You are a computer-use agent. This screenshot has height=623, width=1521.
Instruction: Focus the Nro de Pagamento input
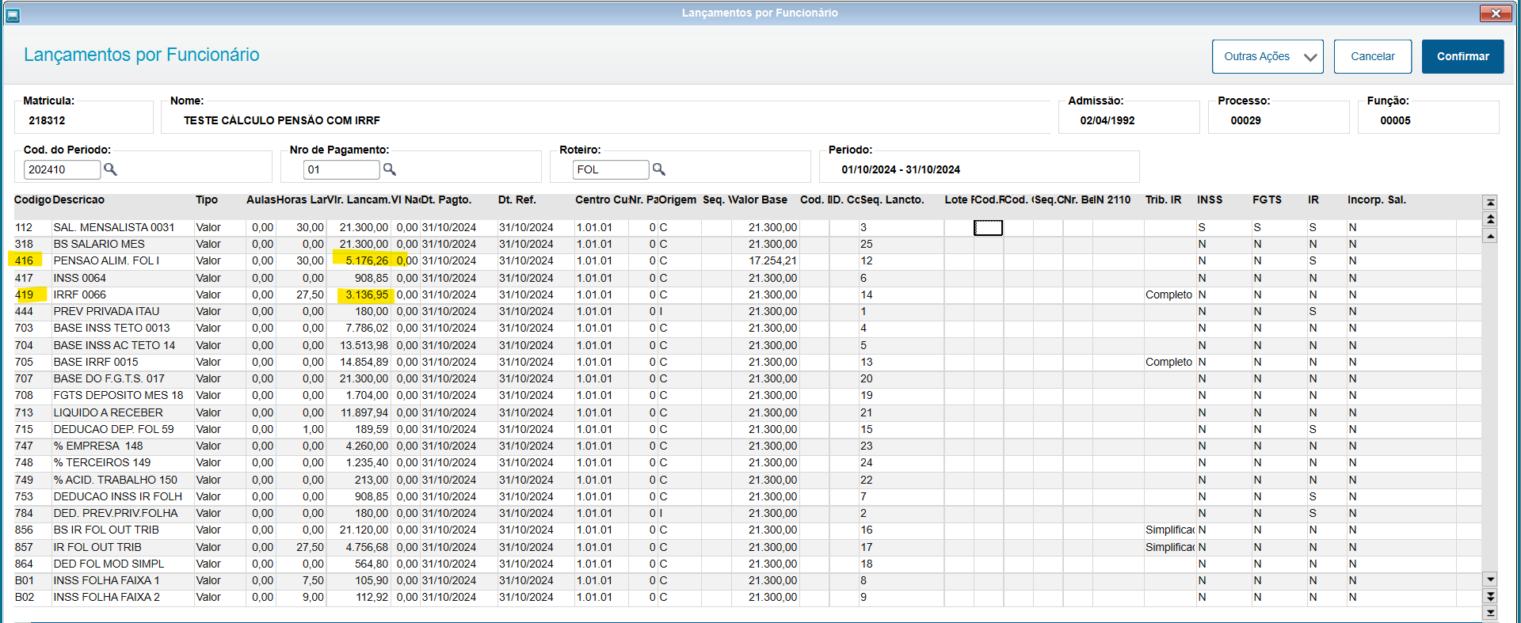pos(341,169)
